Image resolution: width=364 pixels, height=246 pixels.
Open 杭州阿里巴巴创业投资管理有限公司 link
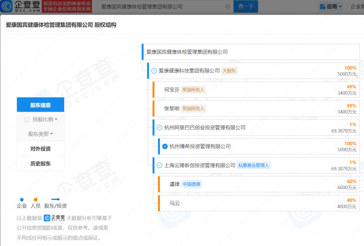coord(205,127)
